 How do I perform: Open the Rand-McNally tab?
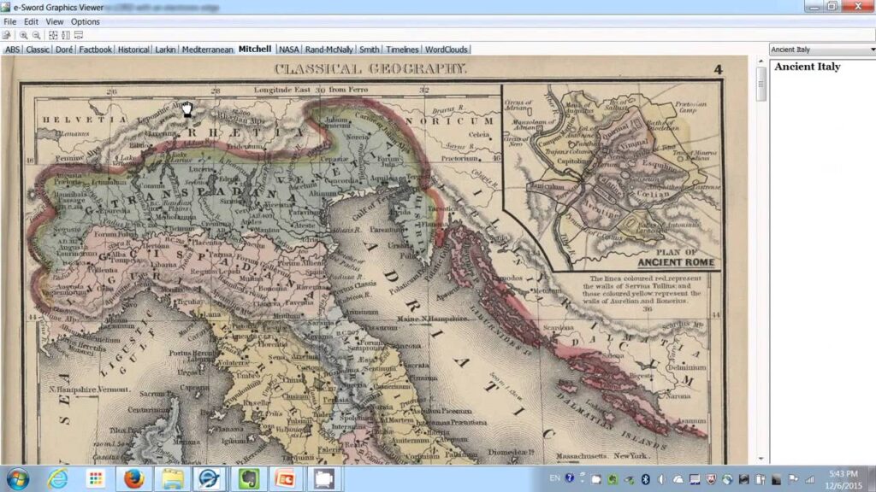tap(329, 50)
